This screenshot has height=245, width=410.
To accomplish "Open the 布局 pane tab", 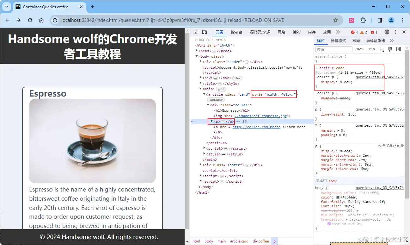I will 356,41.
